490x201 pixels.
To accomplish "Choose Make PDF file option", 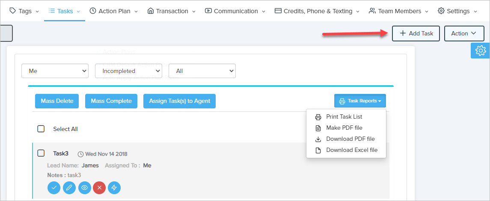I will coord(344,128).
